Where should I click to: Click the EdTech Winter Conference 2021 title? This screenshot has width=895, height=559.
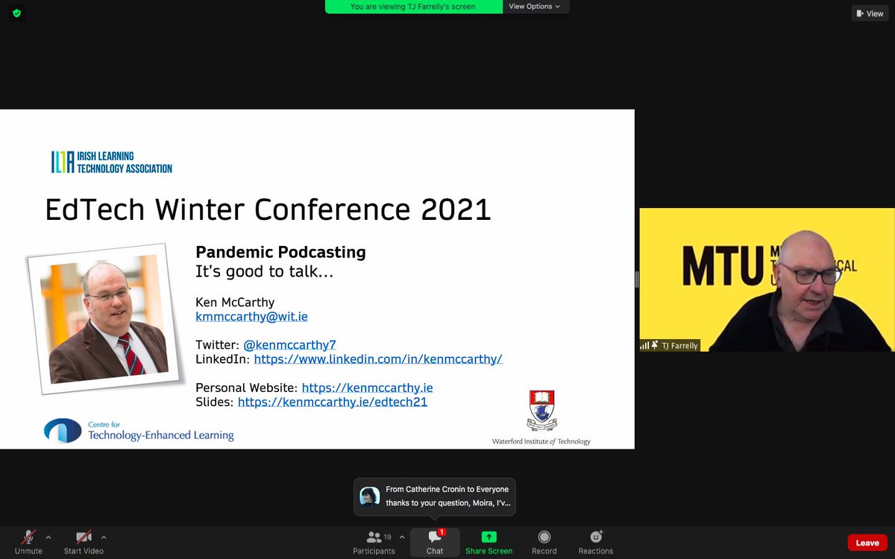[268, 210]
